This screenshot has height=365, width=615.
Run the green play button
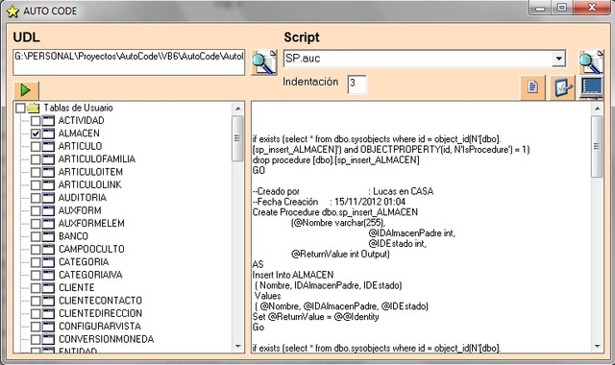(x=26, y=90)
